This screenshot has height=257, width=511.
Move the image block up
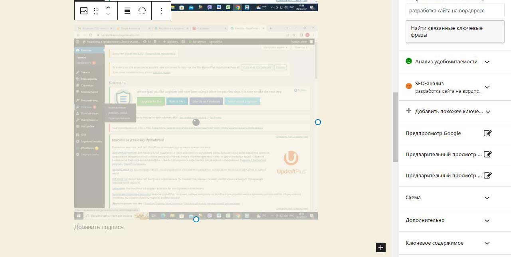click(x=108, y=8)
